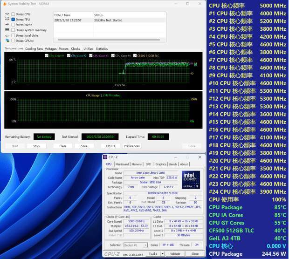Switch to the Cooling Fans tab

pos(34,48)
